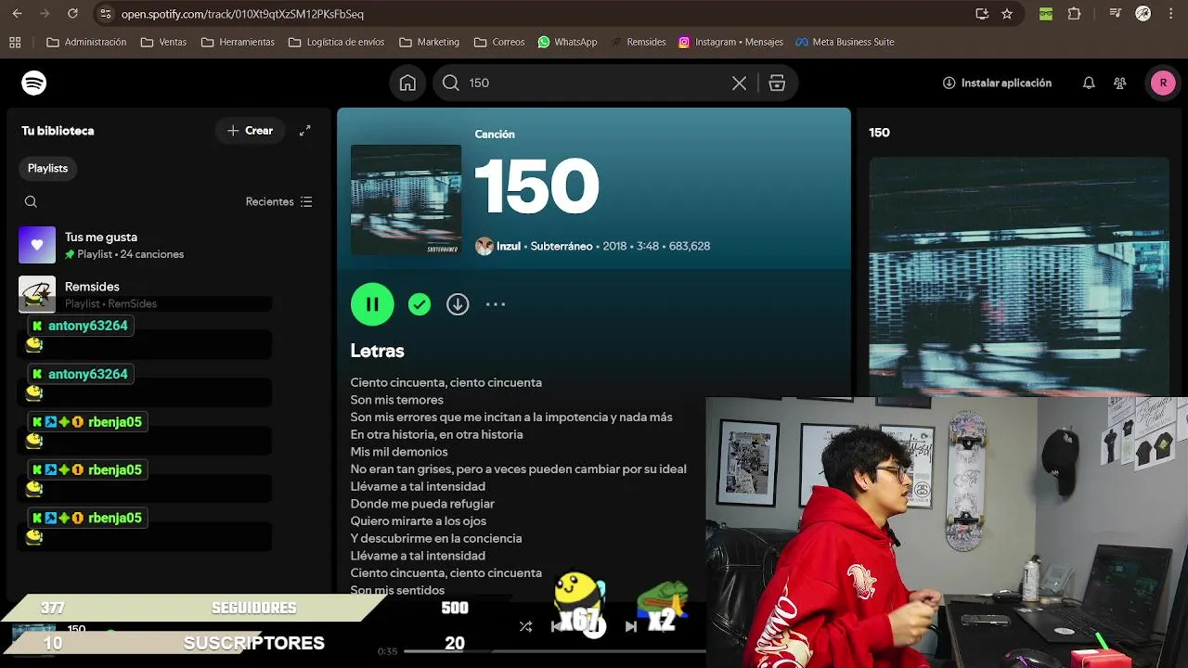1188x668 pixels.
Task: Expand Tu biblioteca with the arrows icon
Action: (304, 131)
